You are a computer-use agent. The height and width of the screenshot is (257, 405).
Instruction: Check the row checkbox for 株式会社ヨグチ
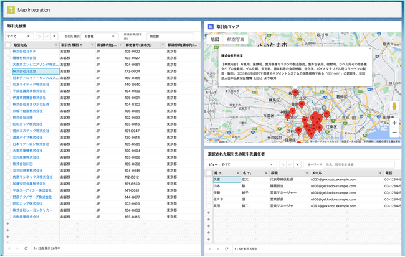pos(7,52)
